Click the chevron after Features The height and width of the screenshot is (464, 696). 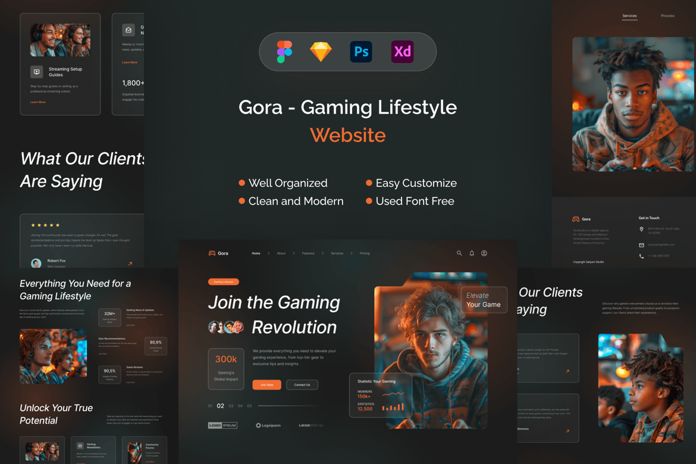click(x=322, y=253)
